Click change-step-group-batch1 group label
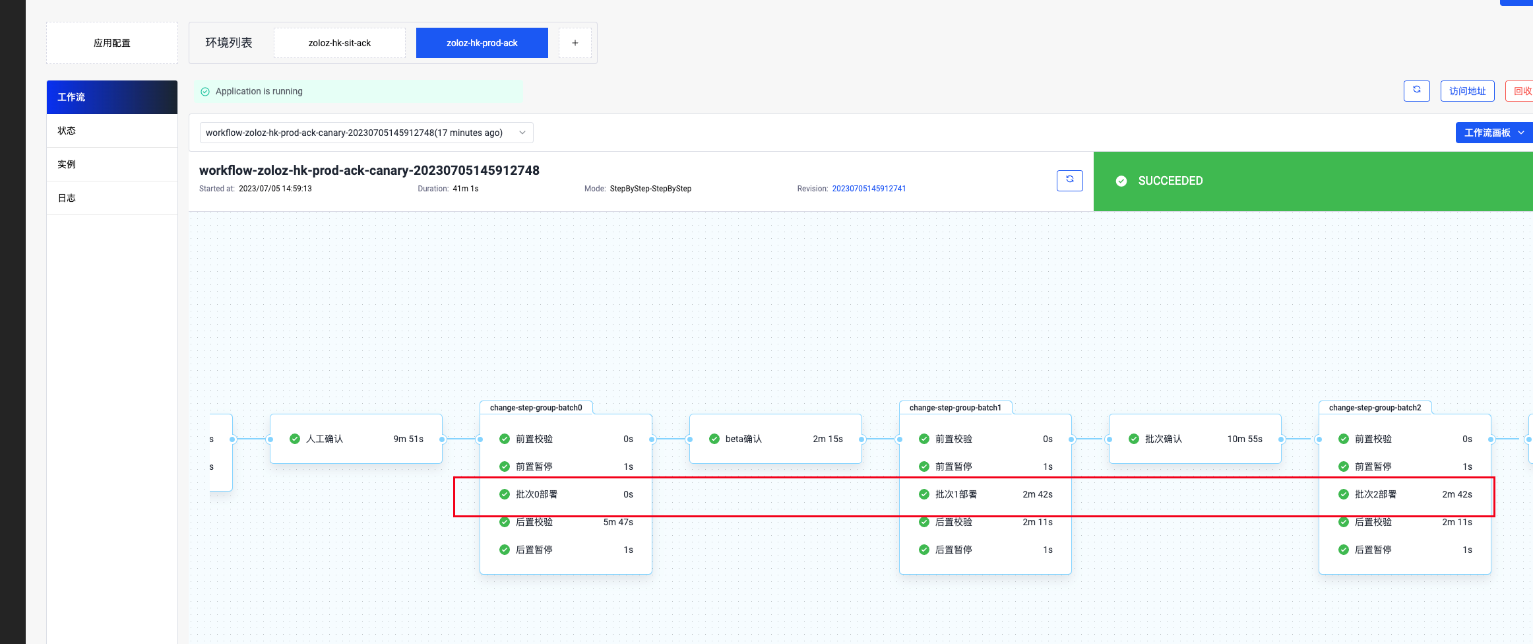Screen dimensions: 1533x644 pyautogui.click(x=955, y=408)
